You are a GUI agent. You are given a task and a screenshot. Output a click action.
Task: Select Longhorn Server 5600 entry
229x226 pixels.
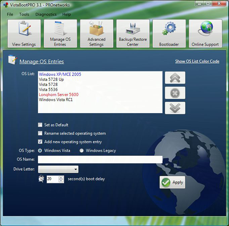(59, 95)
